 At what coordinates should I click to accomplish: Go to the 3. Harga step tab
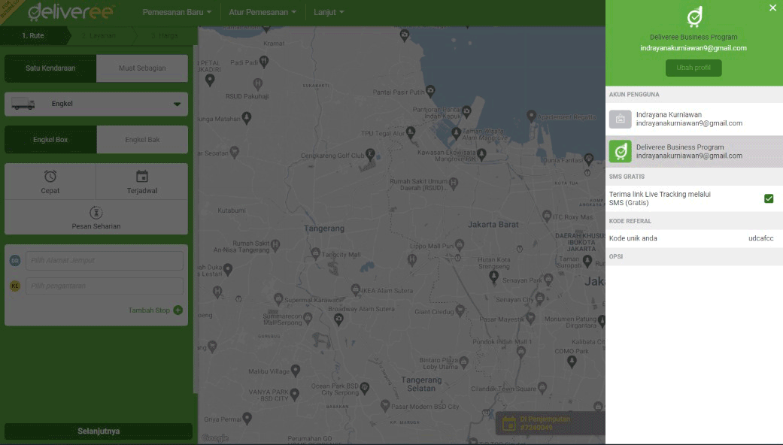(165, 35)
